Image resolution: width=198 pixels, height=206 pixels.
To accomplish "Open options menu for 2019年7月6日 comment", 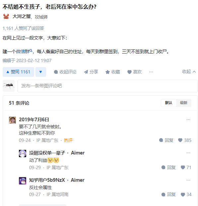I will click(x=188, y=120).
